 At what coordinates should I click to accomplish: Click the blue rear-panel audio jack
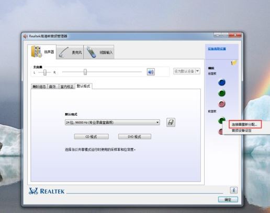222,82
